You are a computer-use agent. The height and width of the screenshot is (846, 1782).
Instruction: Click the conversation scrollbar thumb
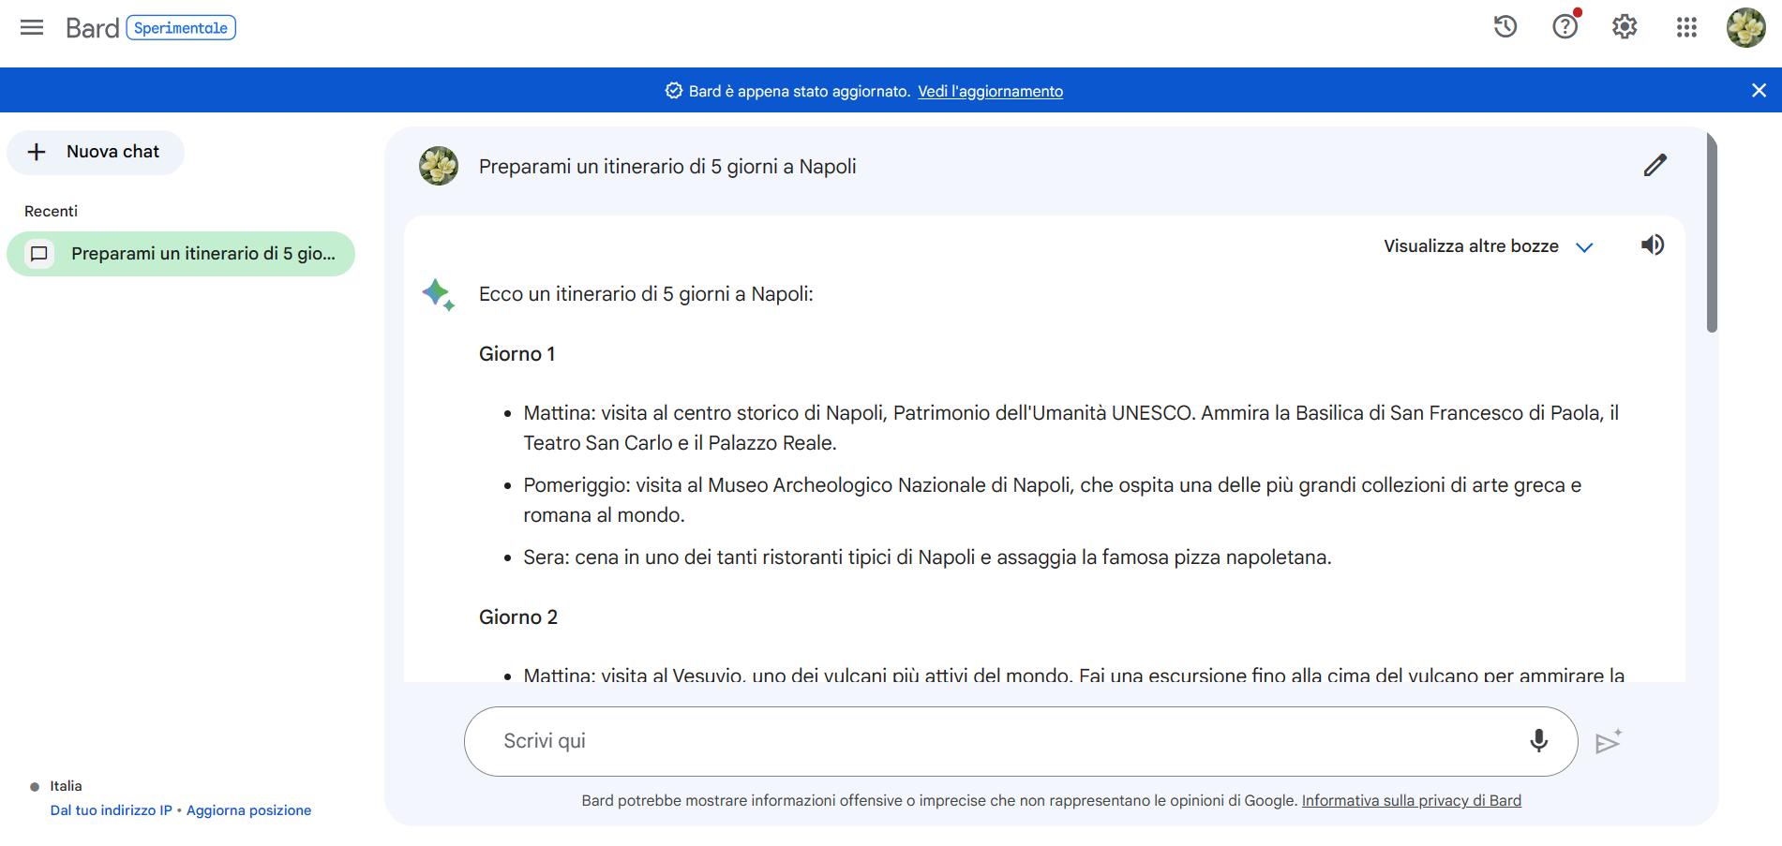click(x=1712, y=232)
